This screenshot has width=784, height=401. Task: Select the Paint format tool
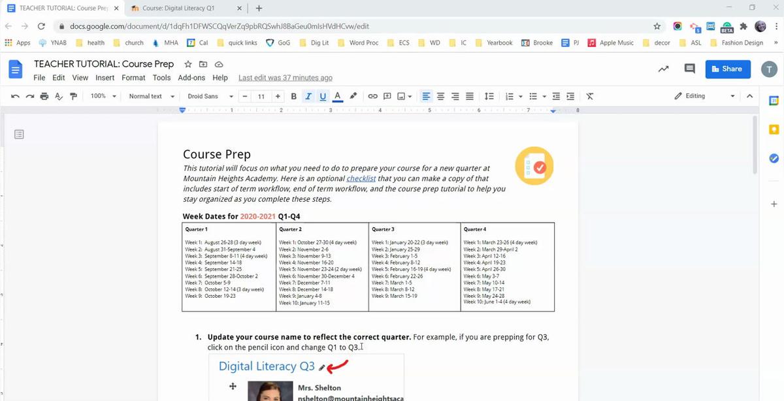tap(73, 96)
